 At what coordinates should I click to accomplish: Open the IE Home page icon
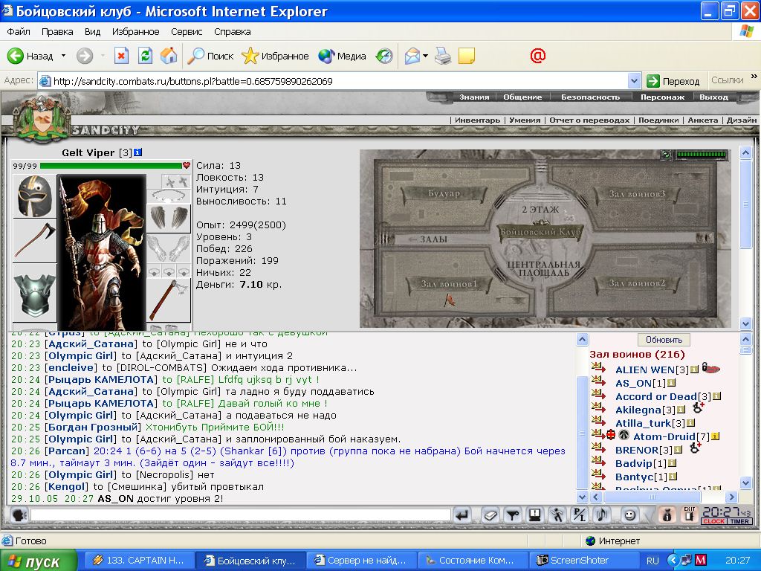[x=169, y=56]
